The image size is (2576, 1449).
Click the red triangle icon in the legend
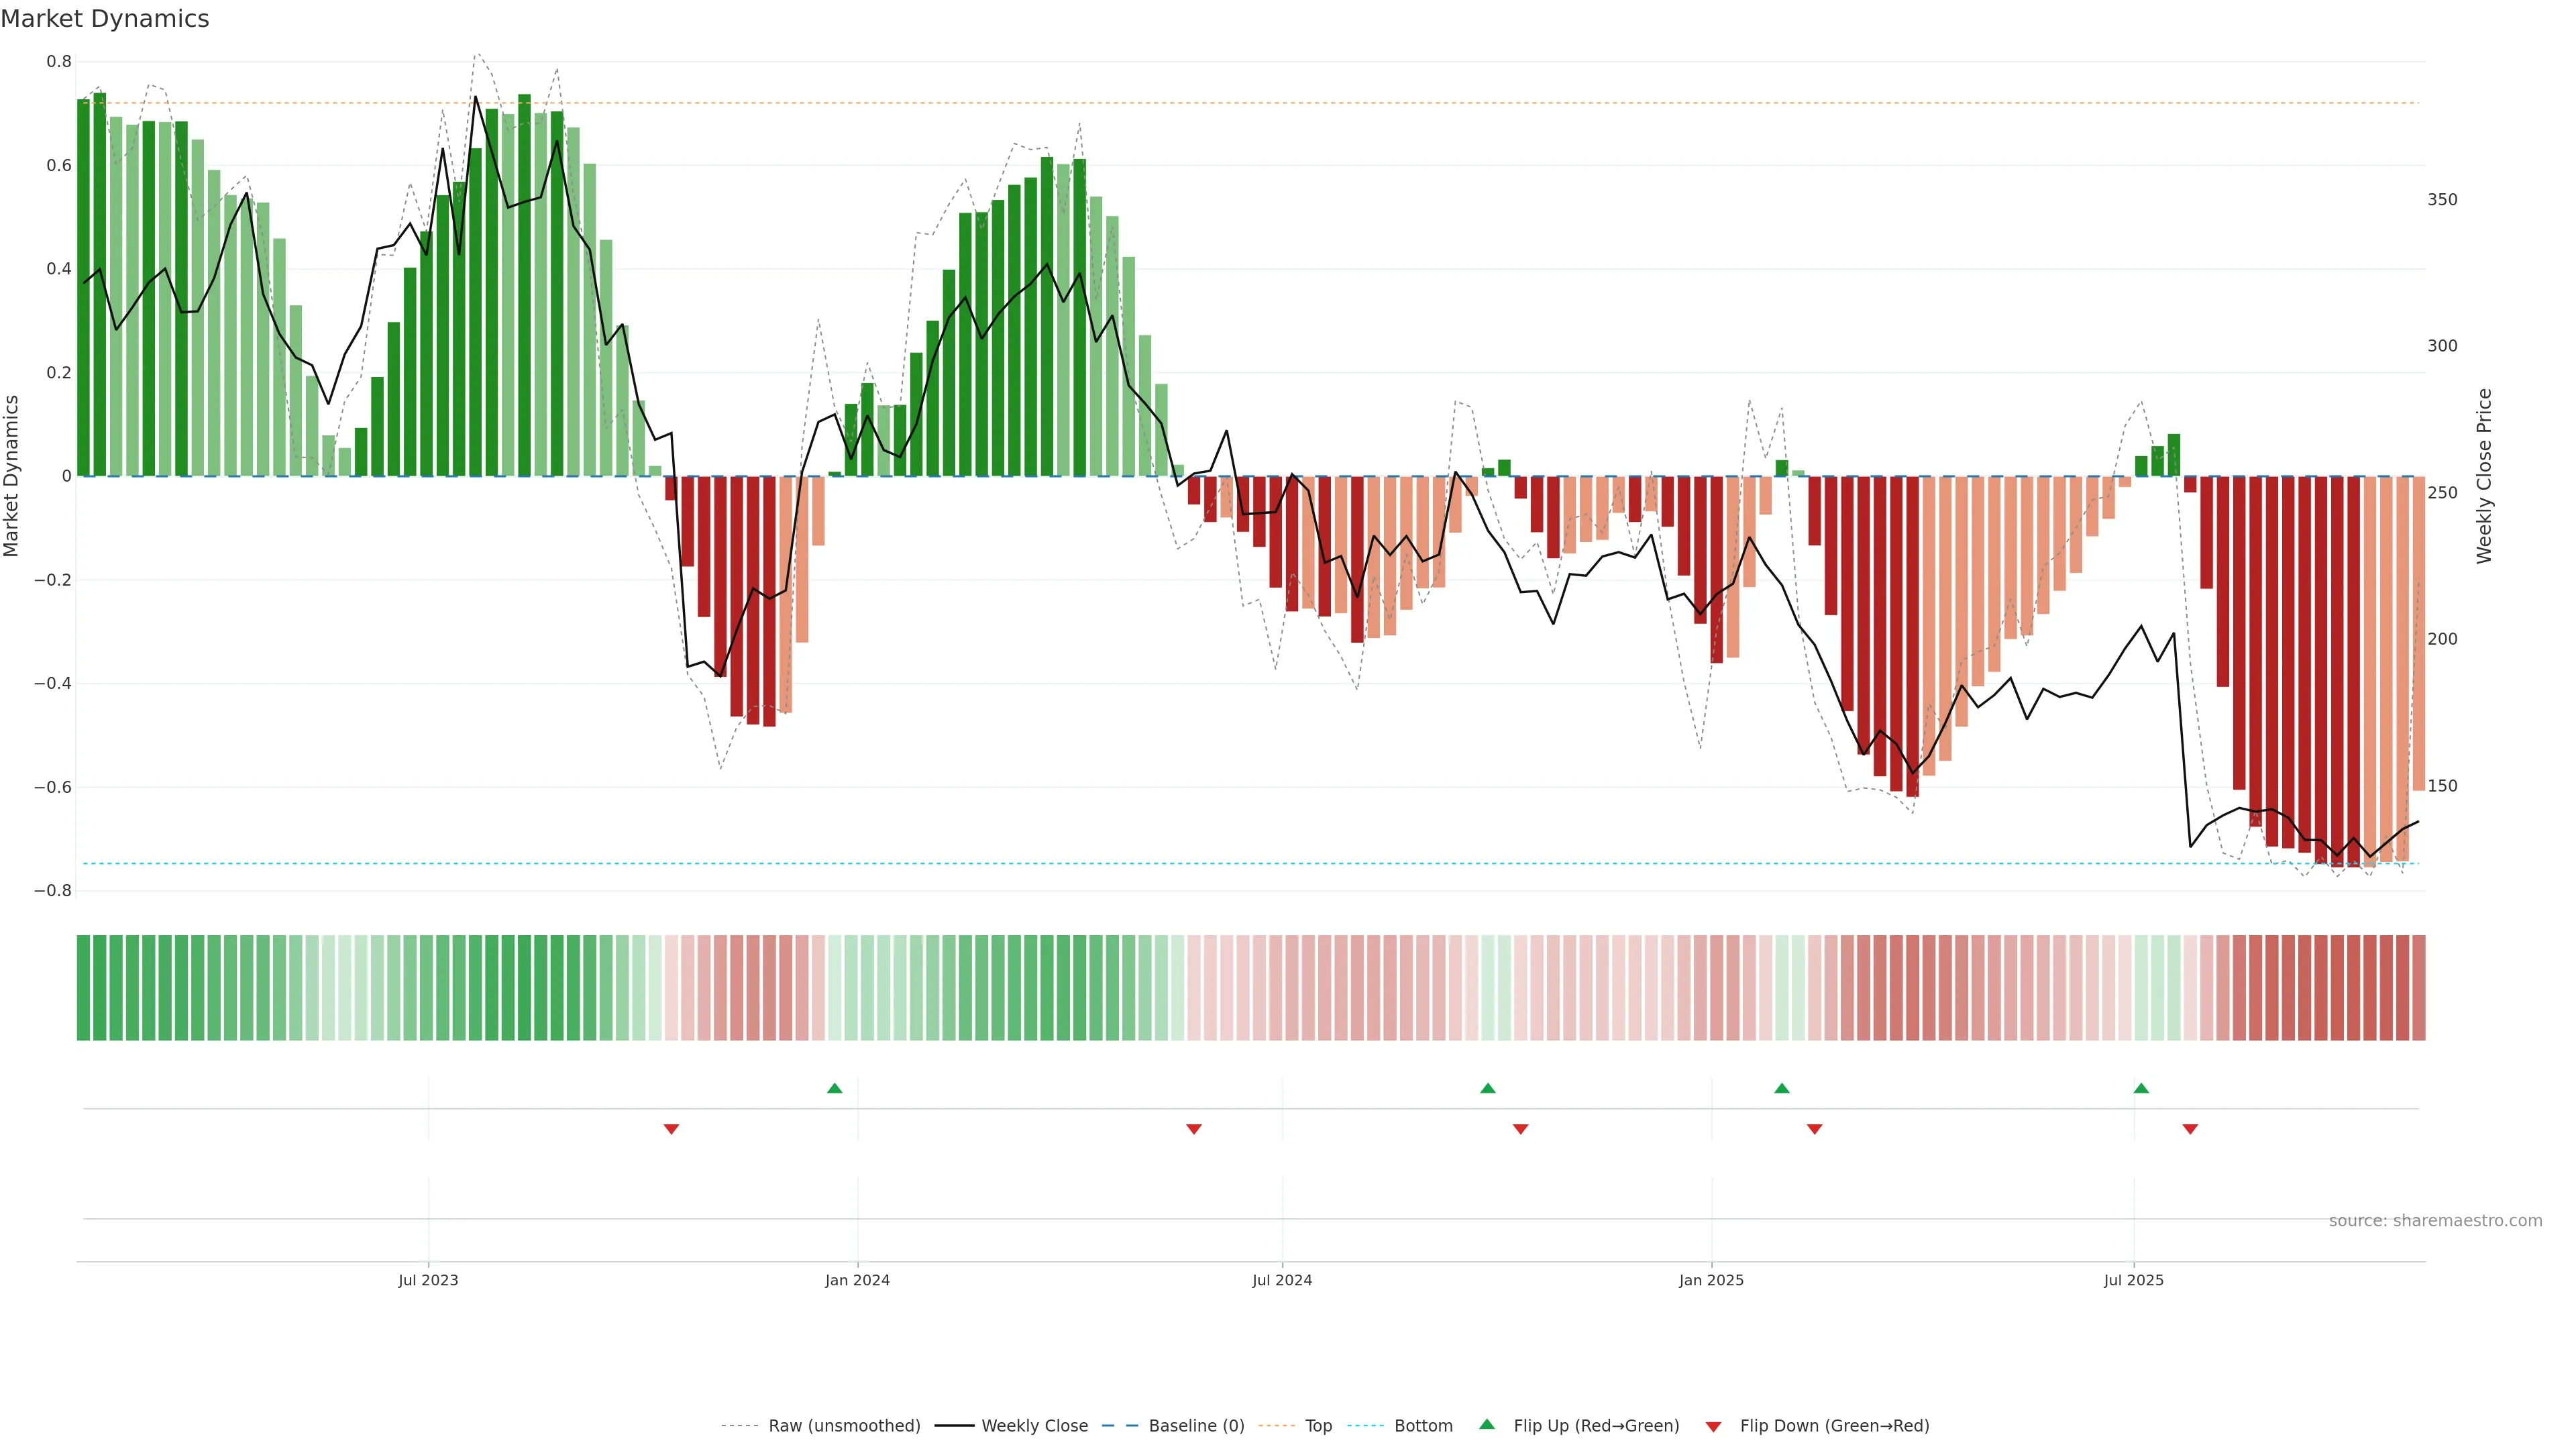point(1713,1426)
